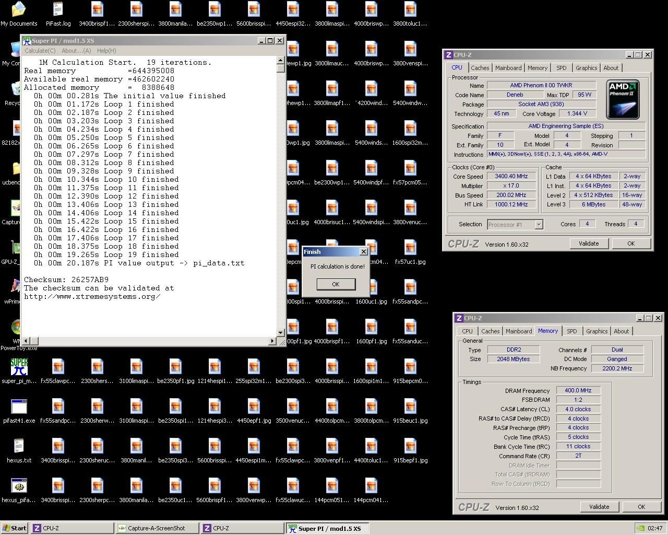The image size is (668, 535).
Task: Select the be2350pf1.jpg file icon
Action: coord(175,367)
